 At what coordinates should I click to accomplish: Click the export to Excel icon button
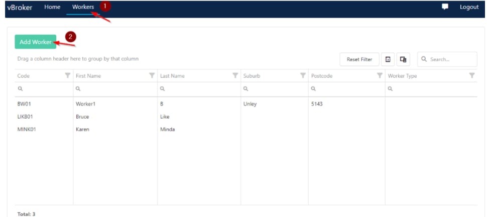(x=388, y=59)
